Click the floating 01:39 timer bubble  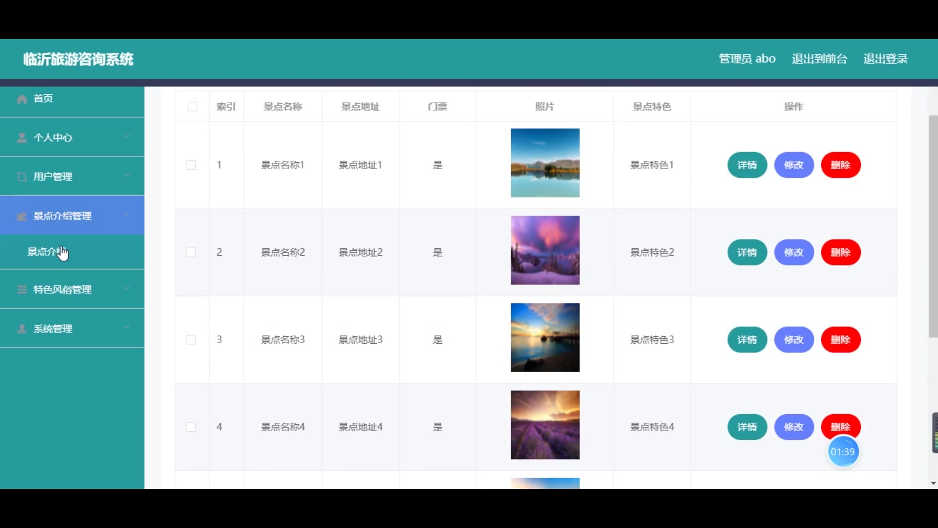tap(843, 452)
